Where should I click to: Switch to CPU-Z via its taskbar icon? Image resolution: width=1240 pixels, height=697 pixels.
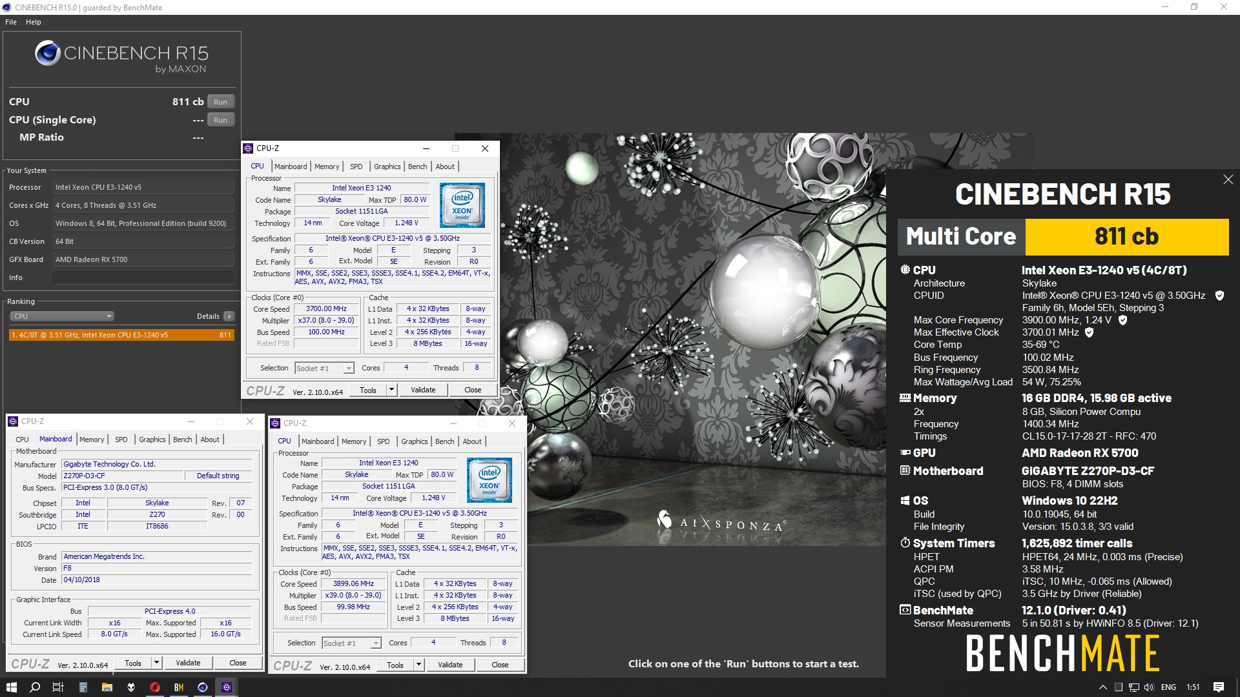point(227,687)
